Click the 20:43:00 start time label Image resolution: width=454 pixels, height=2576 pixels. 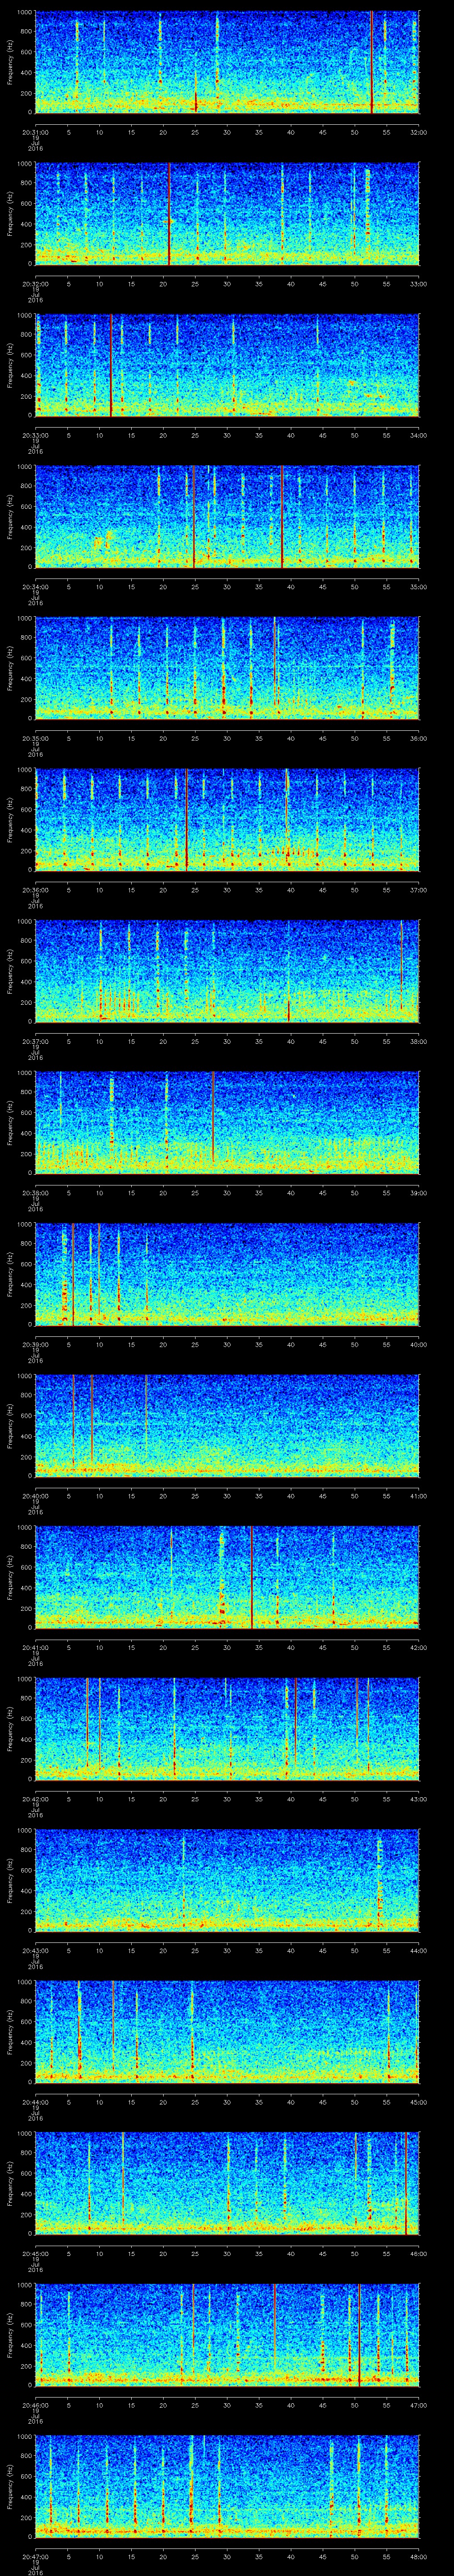coord(36,1950)
